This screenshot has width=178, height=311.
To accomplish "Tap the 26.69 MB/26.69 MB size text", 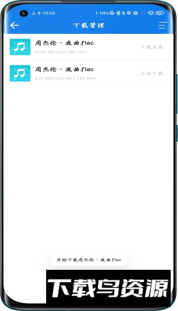I will click(x=54, y=52).
